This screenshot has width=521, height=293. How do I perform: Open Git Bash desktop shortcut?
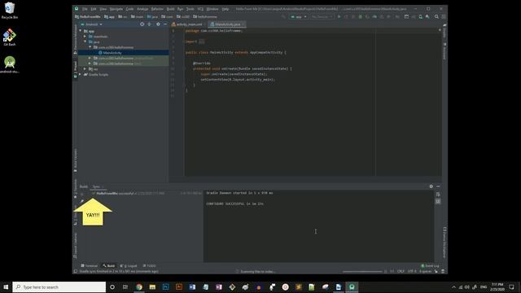pos(10,37)
